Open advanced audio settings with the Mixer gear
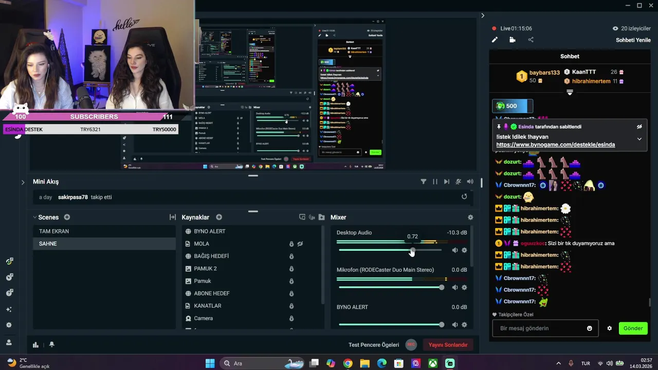Screen dimensions: 658x370 tap(470, 217)
